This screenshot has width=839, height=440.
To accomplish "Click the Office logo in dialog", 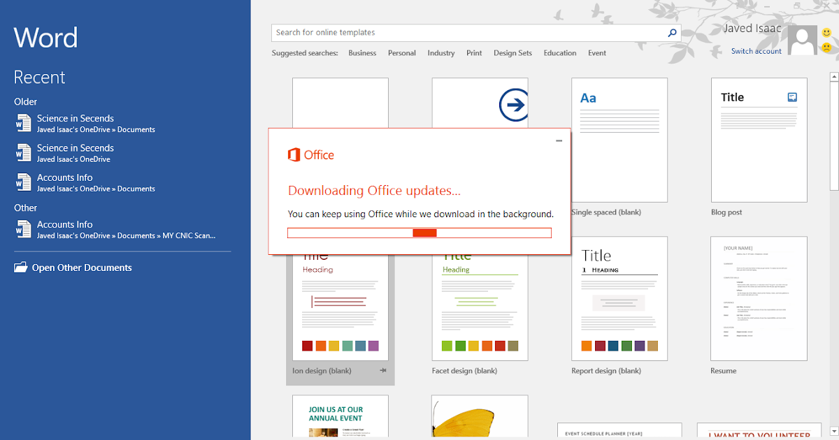I will tap(311, 155).
